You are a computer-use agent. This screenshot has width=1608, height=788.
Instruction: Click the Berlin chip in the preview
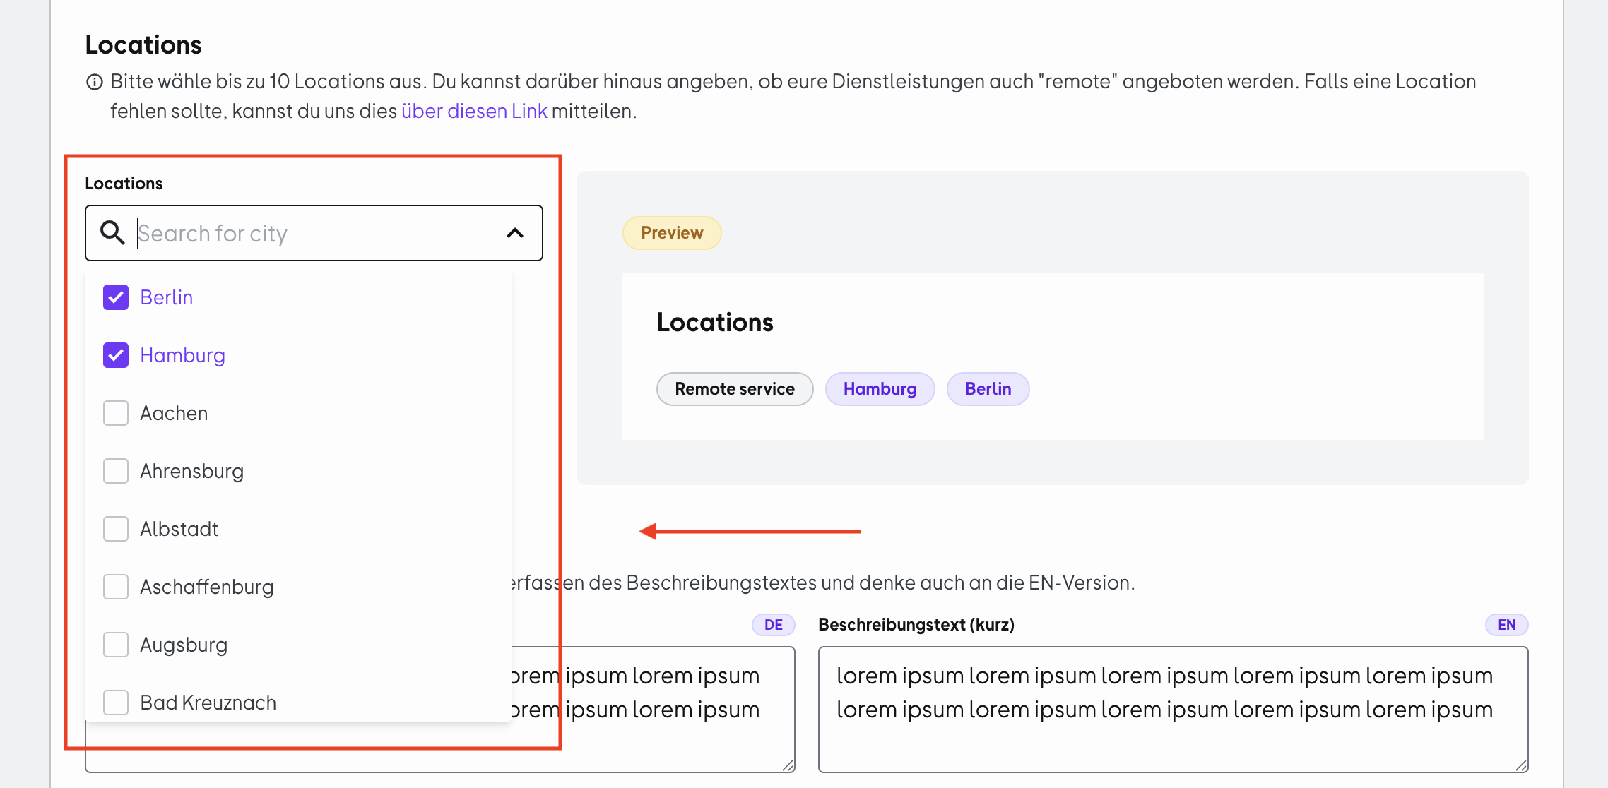click(988, 389)
